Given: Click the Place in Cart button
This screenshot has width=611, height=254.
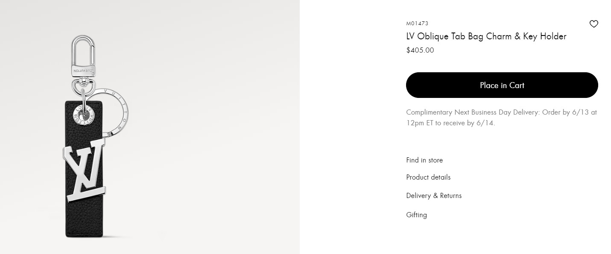Looking at the screenshot, I should [x=502, y=85].
